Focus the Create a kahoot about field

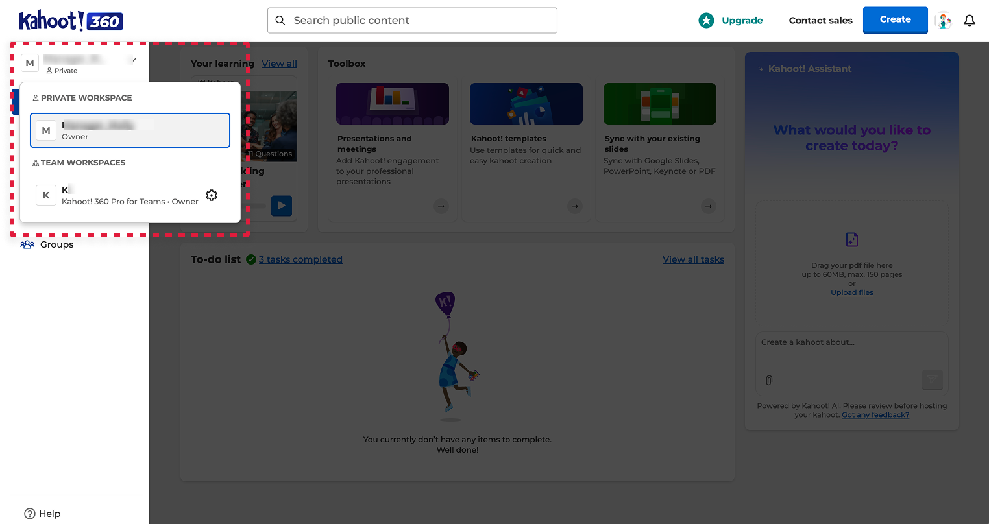point(852,363)
